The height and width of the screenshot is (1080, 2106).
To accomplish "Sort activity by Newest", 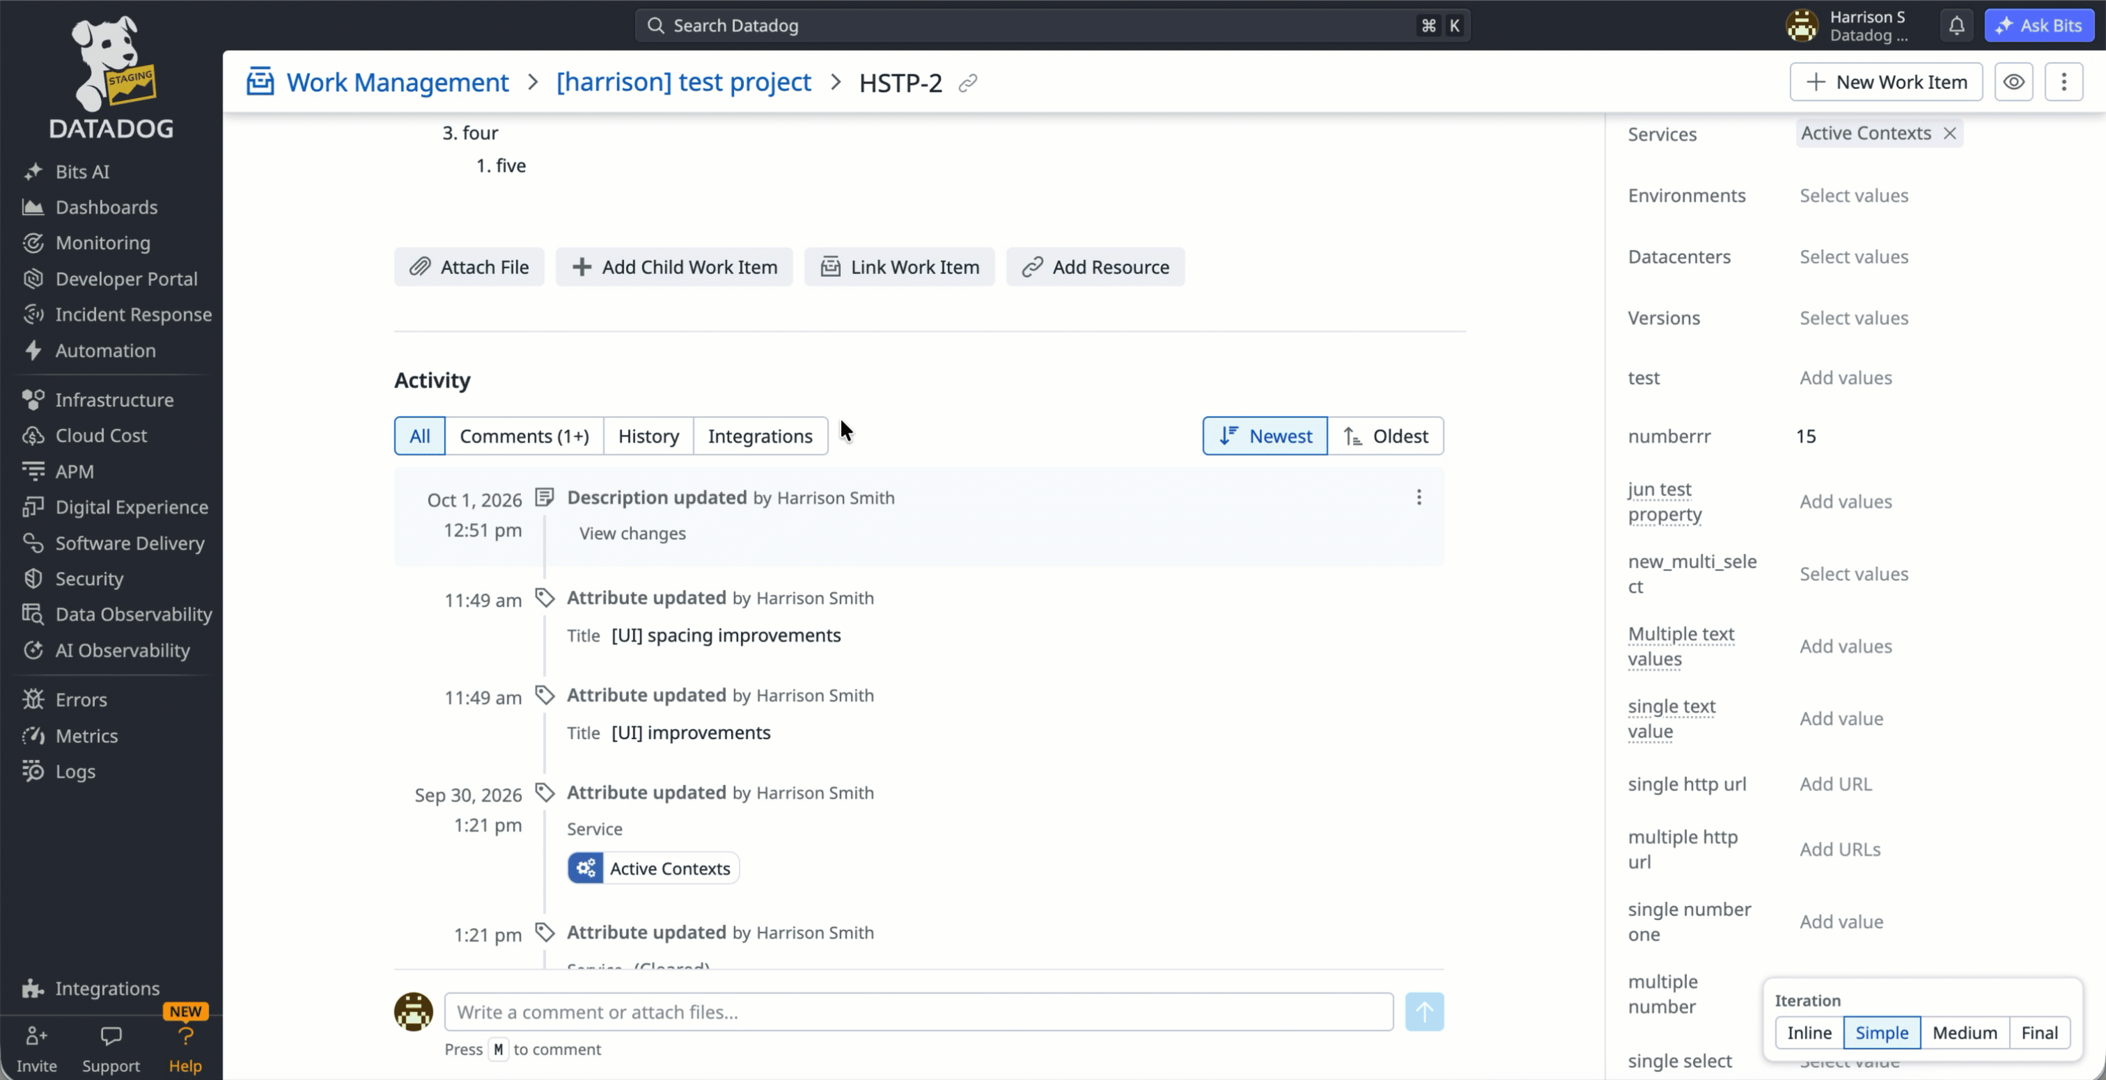I will 1265,436.
